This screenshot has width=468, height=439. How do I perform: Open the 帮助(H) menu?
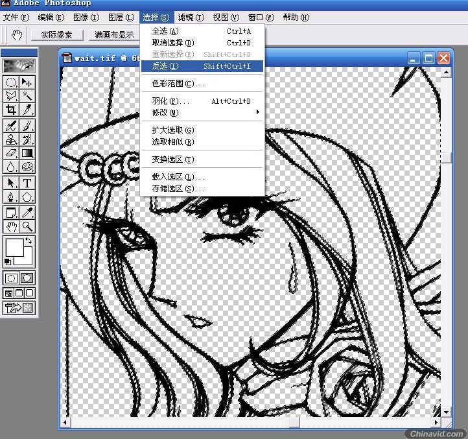296,18
